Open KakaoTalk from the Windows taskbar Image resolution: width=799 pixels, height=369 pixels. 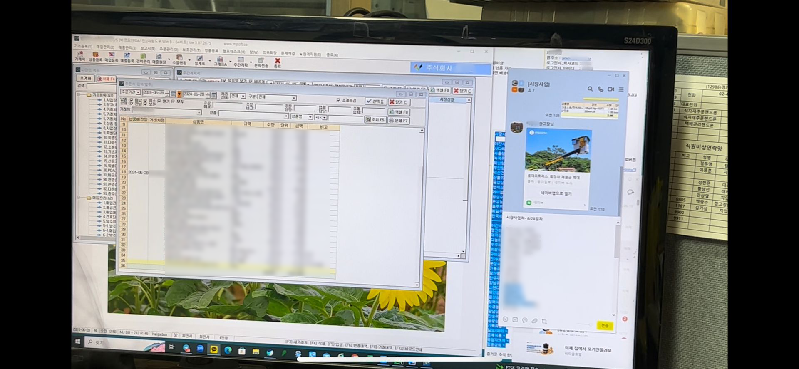coord(214,349)
